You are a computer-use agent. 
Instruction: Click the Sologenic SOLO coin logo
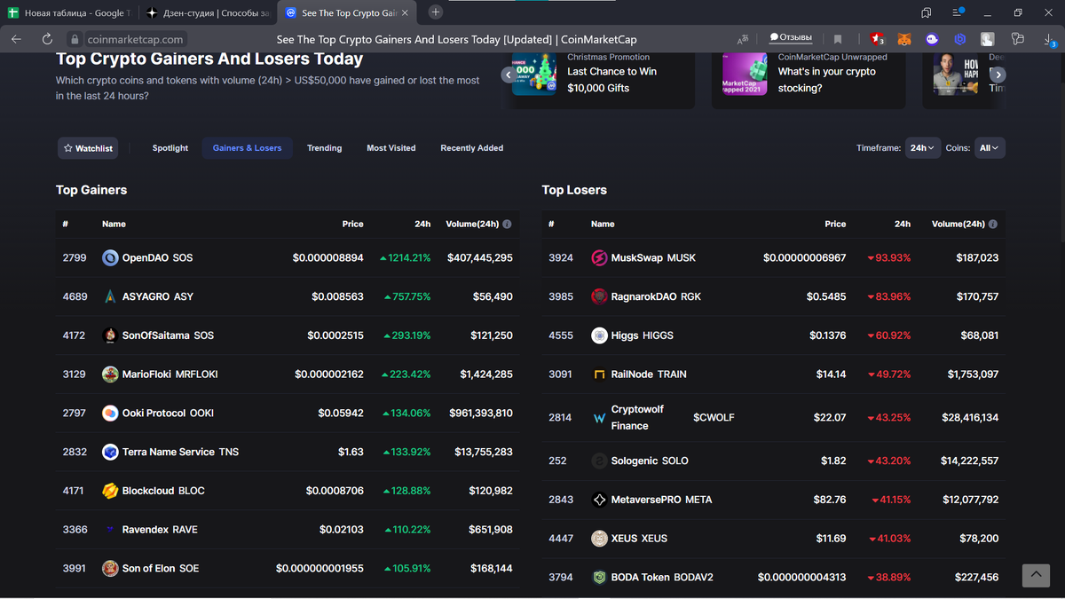coord(599,461)
